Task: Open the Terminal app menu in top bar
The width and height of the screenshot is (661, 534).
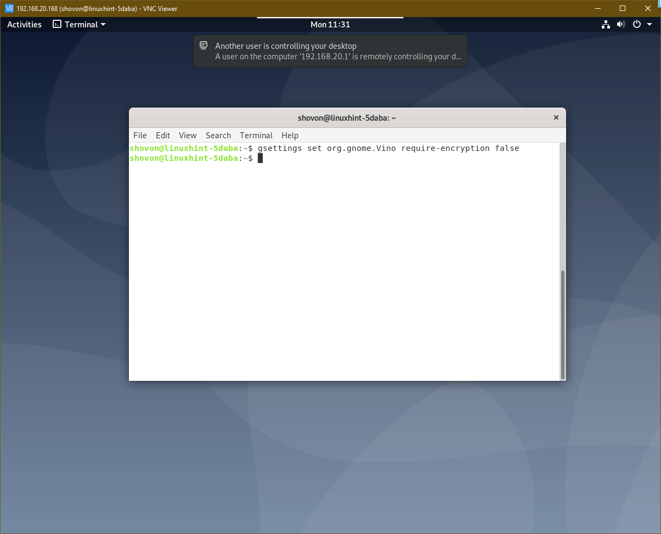Action: coord(79,24)
